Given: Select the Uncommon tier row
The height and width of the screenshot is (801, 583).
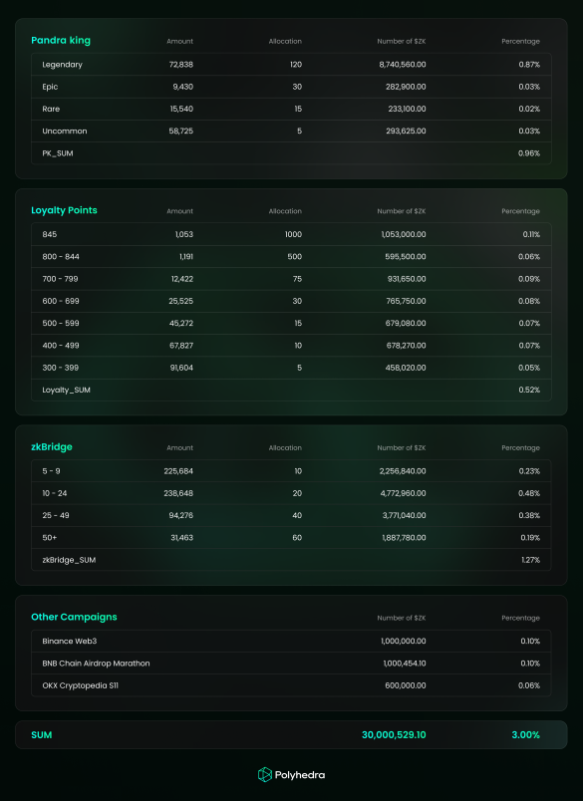Looking at the screenshot, I should 291,131.
